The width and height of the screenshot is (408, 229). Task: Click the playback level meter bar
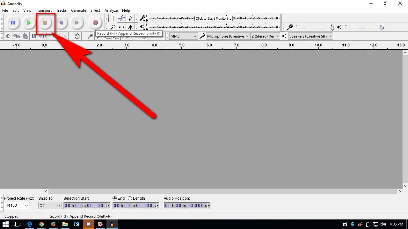point(214,27)
